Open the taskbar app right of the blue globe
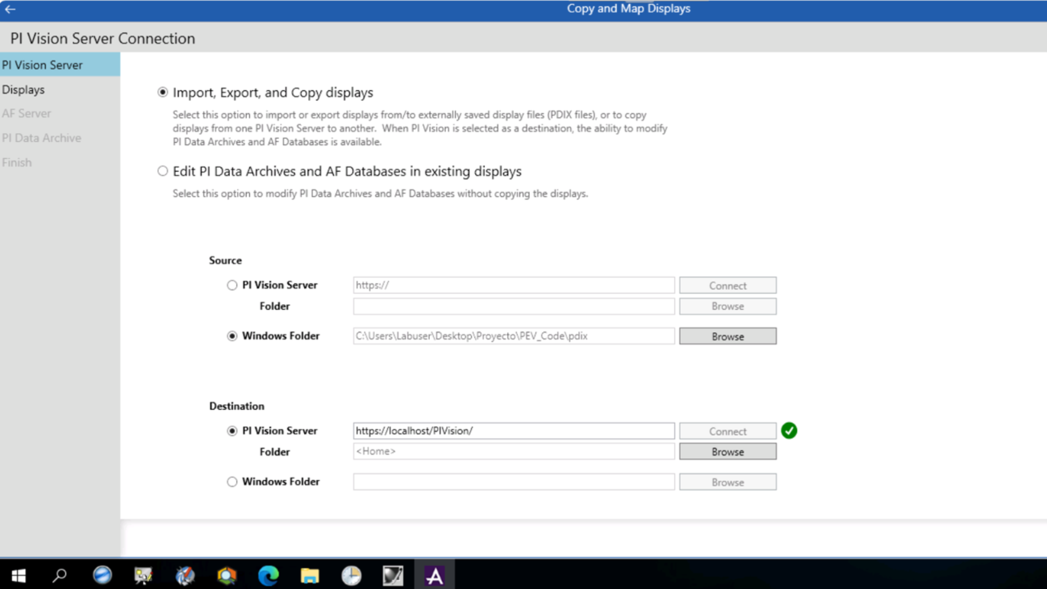 pos(144,575)
